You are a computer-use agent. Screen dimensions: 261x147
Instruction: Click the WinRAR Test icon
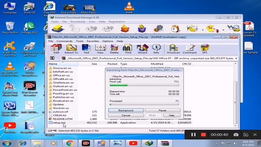pos(86,49)
